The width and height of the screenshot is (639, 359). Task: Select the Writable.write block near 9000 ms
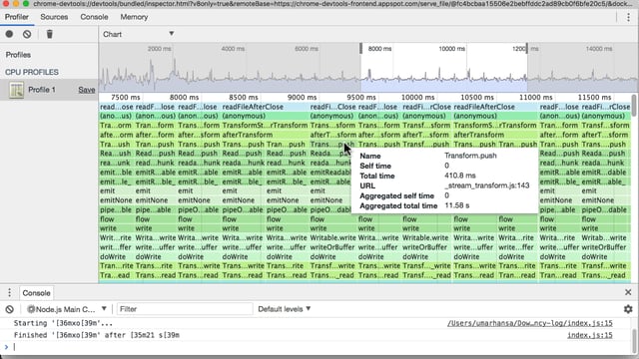332,237
